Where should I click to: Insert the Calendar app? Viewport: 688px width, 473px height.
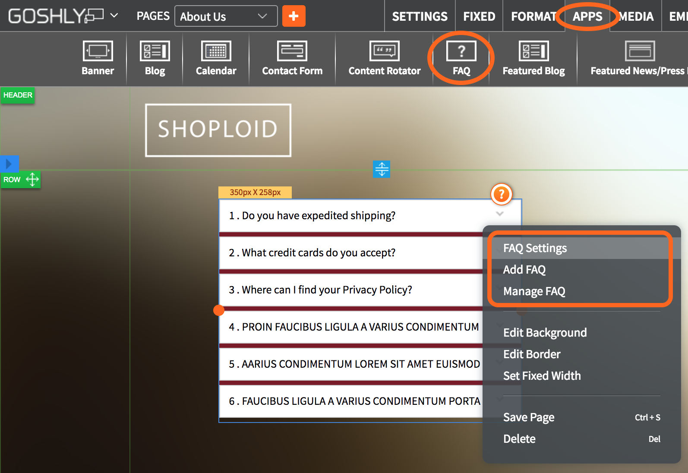coord(216,59)
